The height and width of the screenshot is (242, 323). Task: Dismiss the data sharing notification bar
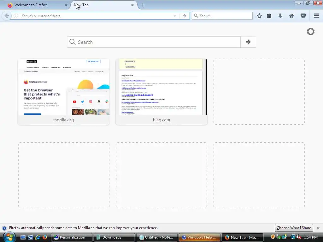[318, 228]
